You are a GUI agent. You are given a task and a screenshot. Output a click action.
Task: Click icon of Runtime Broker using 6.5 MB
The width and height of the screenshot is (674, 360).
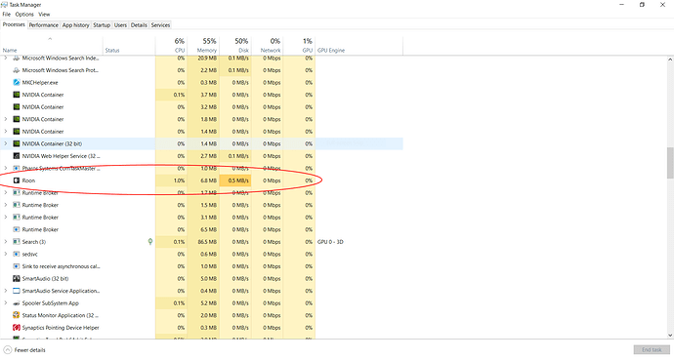(x=17, y=229)
